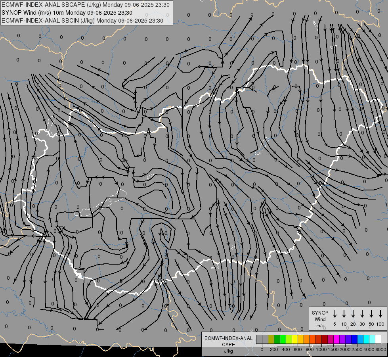388x357 pixels.
Task: Select the gray swatch between 0 and olive
Action: point(265,339)
